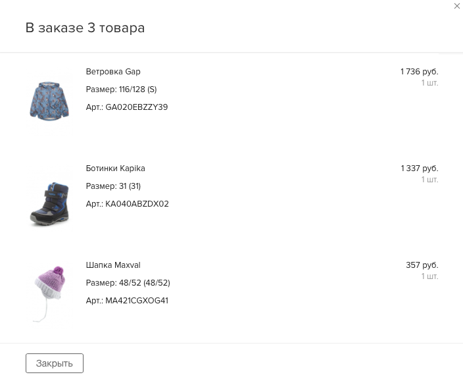This screenshot has width=463, height=383.
Task: Select the Шапка Maxval product name
Action: (x=113, y=265)
